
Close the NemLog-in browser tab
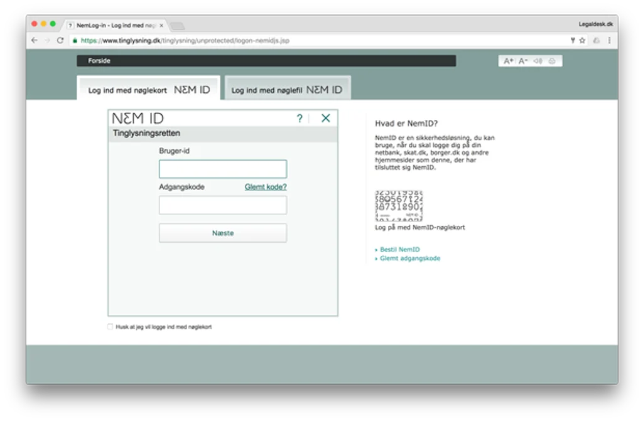point(161,26)
